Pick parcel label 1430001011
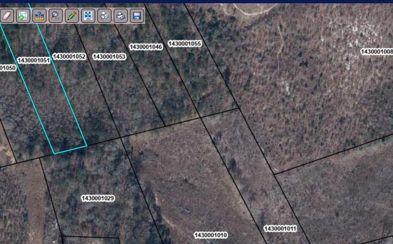The width and height of the screenshot is (393, 244). coord(280,229)
